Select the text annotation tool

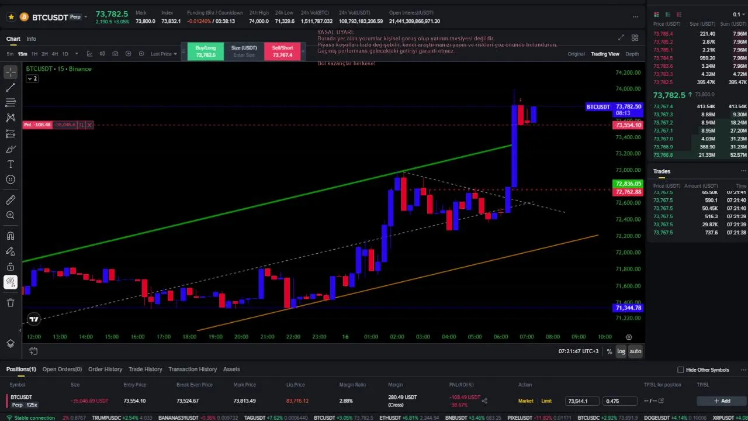tap(11, 164)
